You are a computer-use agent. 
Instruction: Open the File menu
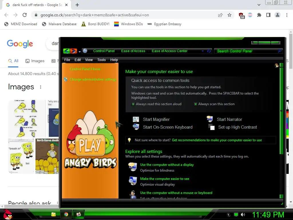[67, 60]
